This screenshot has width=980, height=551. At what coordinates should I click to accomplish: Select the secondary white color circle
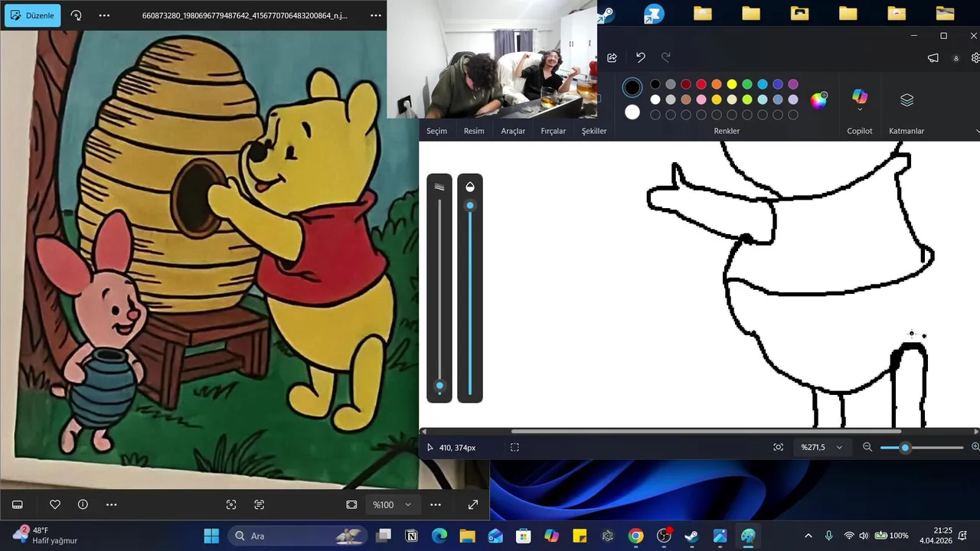click(x=632, y=112)
